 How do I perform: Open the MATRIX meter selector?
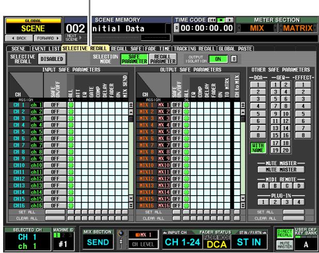click(298, 28)
